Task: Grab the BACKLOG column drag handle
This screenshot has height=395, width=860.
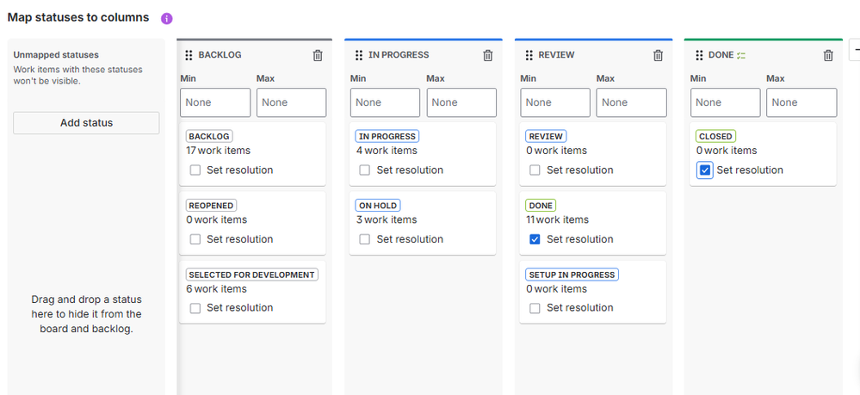Action: coord(189,55)
